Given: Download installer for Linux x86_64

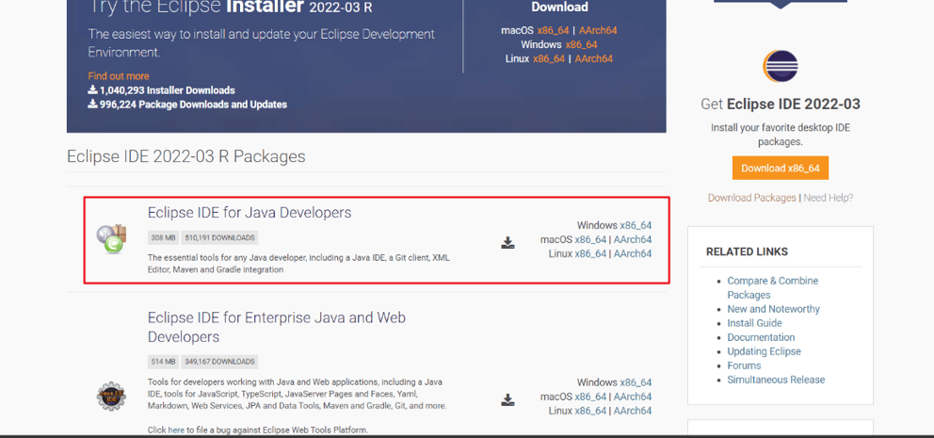Looking at the screenshot, I should click(549, 58).
